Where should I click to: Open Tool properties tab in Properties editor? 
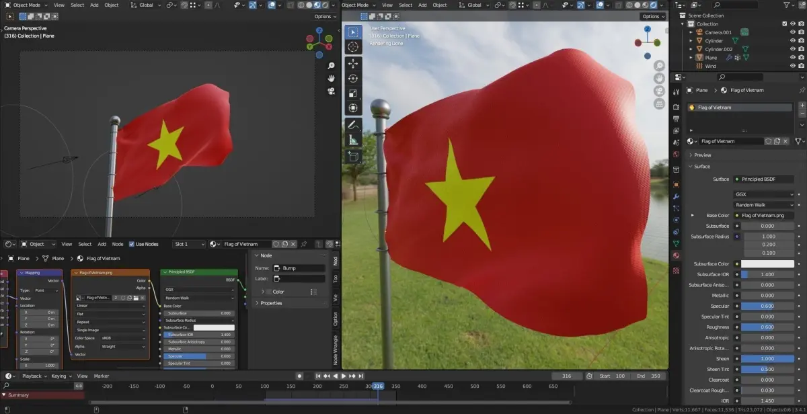point(676,92)
